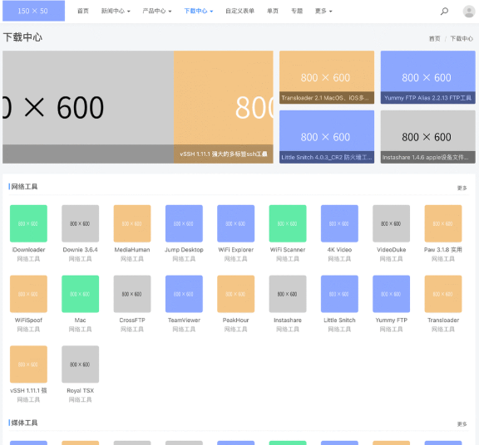Expand the 更多 navigation dropdown

(323, 11)
